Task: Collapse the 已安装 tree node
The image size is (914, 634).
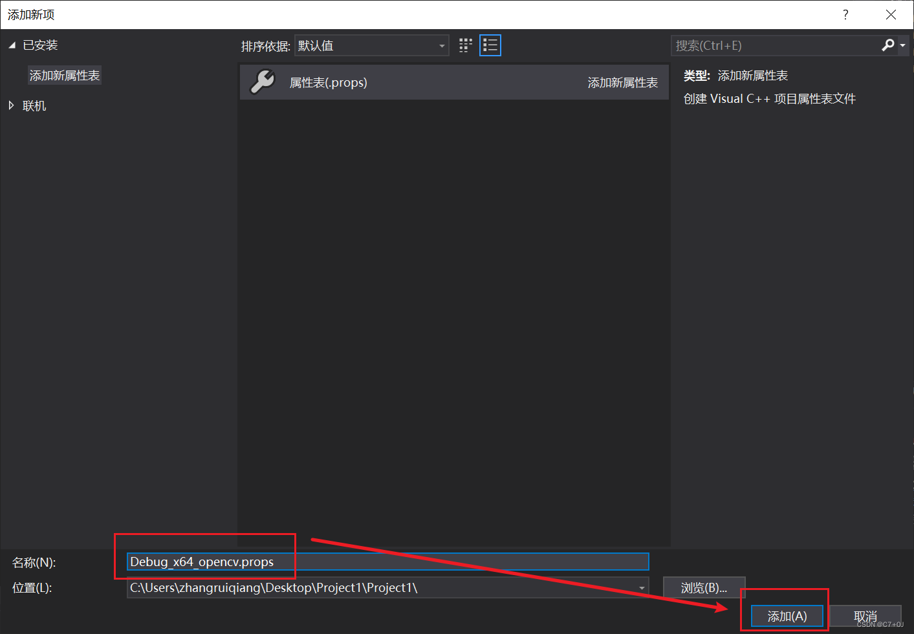Action: point(12,45)
